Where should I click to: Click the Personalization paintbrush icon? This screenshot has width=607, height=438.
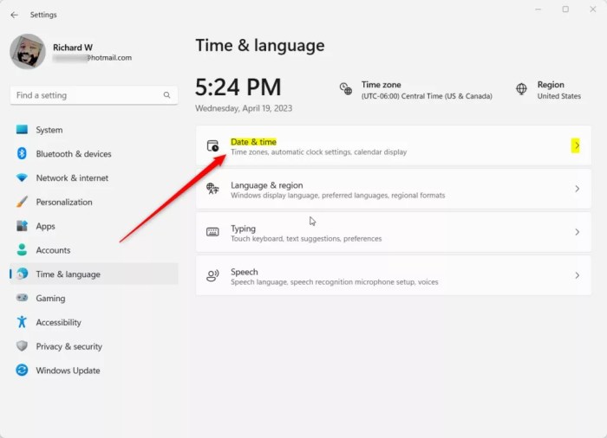[22, 202]
